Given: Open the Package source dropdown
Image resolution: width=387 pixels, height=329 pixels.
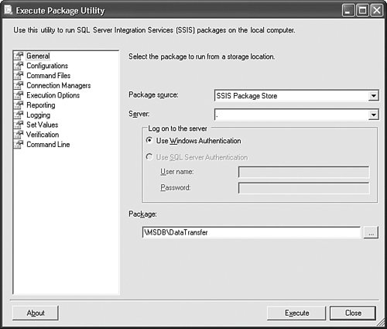Looking at the screenshot, I should pyautogui.click(x=373, y=96).
